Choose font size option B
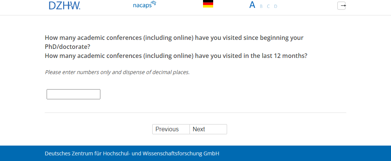The width and height of the screenshot is (391, 161). point(261,6)
